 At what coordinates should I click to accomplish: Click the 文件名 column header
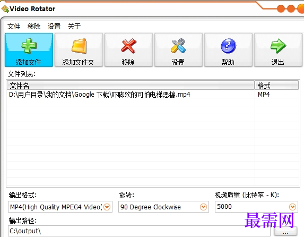131,85
